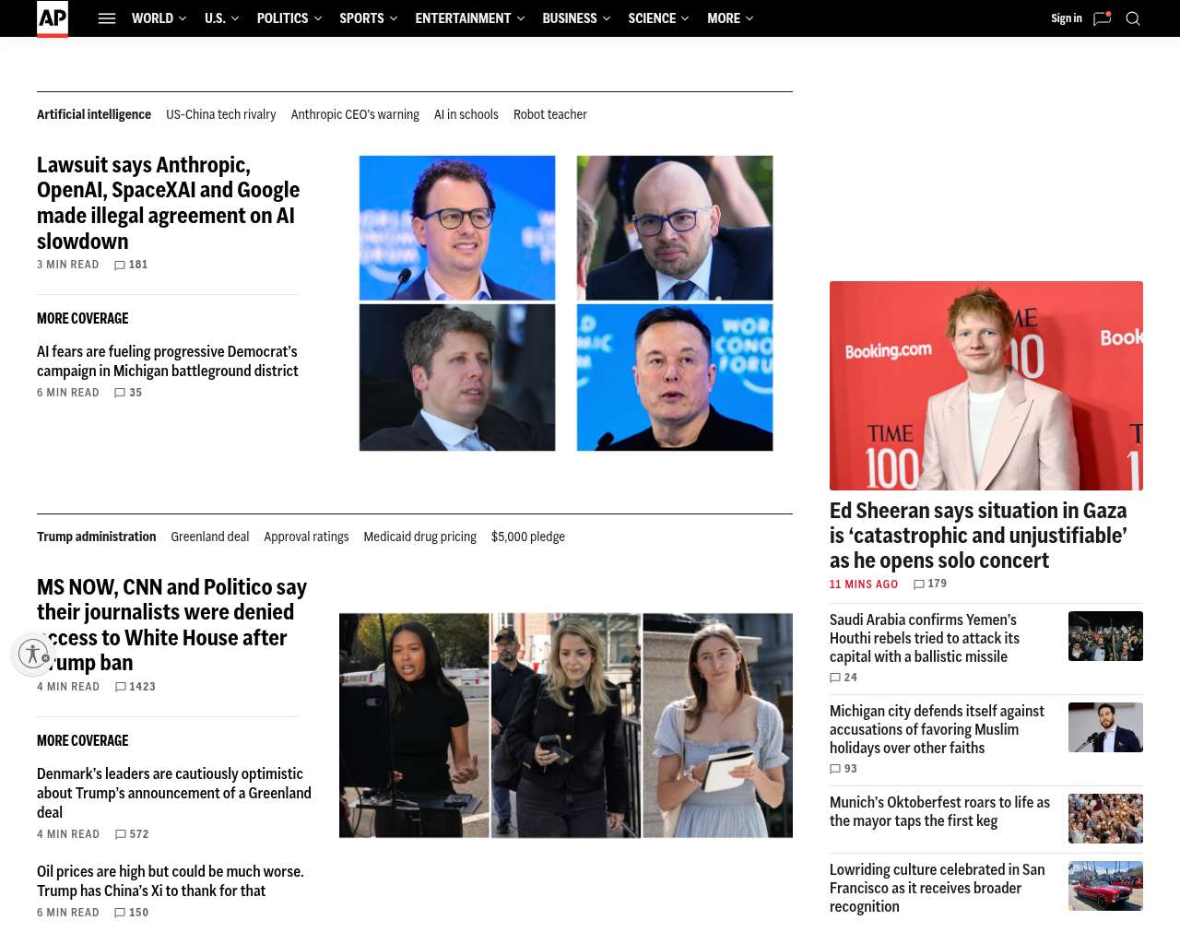Open comments icon showing 572

click(121, 835)
